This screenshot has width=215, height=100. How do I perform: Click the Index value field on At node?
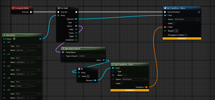88,76
